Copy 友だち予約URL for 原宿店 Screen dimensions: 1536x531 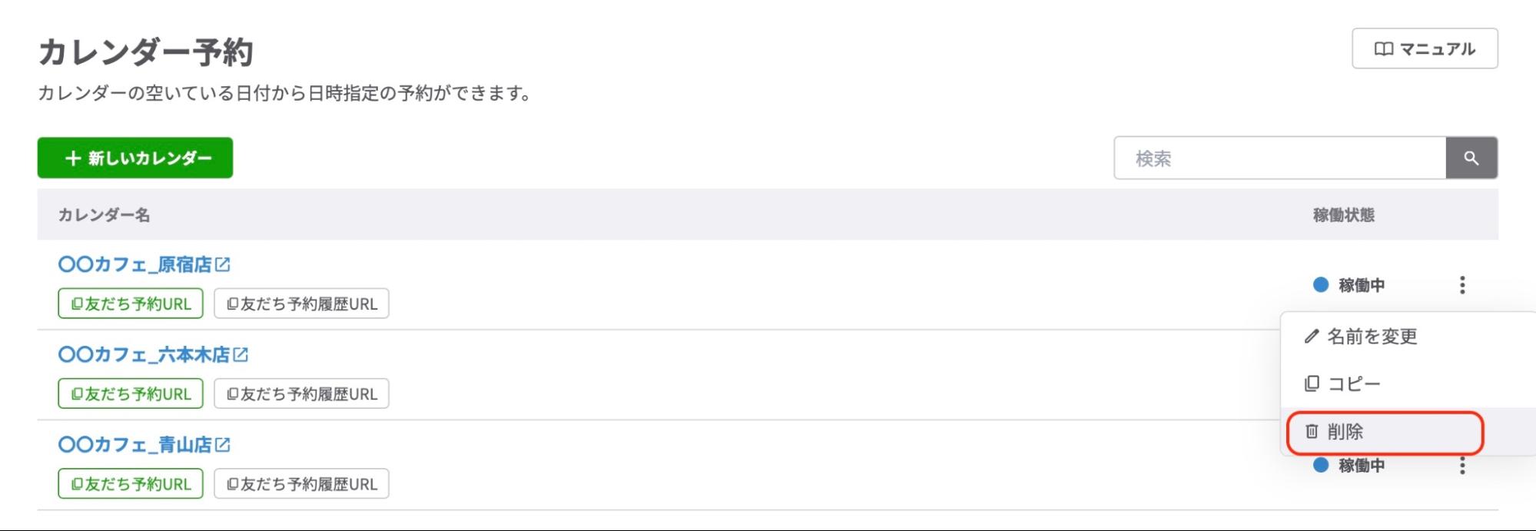tap(131, 304)
